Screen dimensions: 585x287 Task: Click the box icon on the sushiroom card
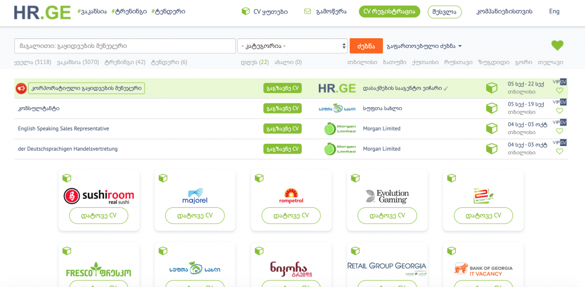(66, 178)
